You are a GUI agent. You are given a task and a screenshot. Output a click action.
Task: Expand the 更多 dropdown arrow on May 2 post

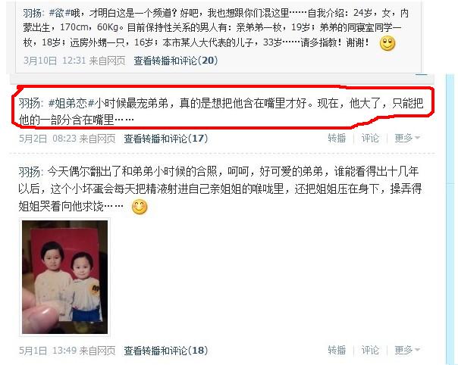coord(417,138)
